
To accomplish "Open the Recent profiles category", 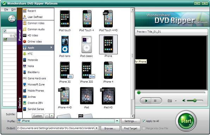I will pyautogui.click(x=38, y=11).
